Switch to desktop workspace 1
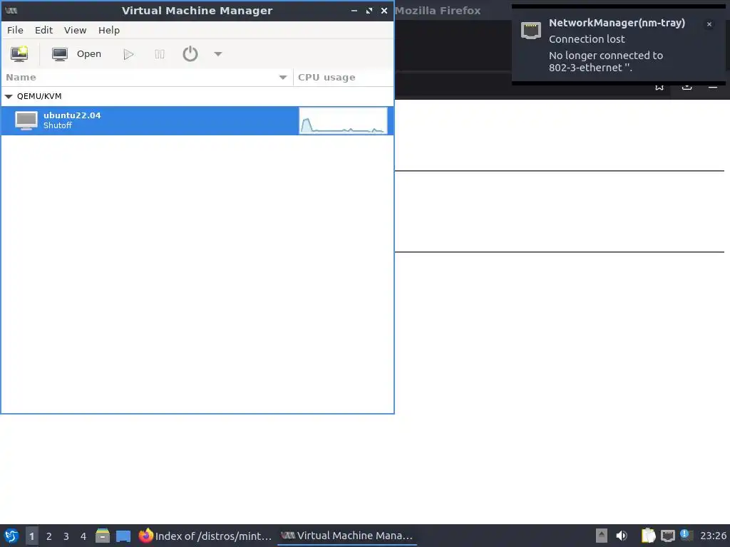The height and width of the screenshot is (547, 730). (x=31, y=536)
